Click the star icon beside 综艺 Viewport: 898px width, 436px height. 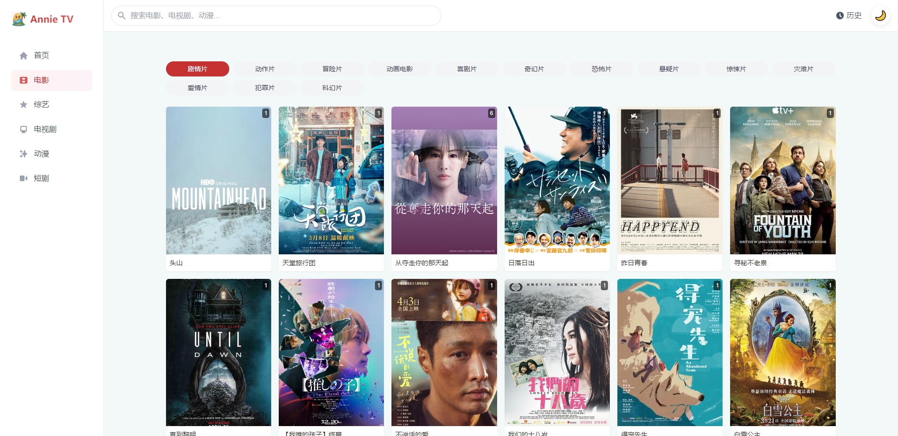click(x=24, y=105)
